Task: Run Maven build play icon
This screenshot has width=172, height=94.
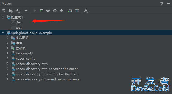Action: coord(35,11)
